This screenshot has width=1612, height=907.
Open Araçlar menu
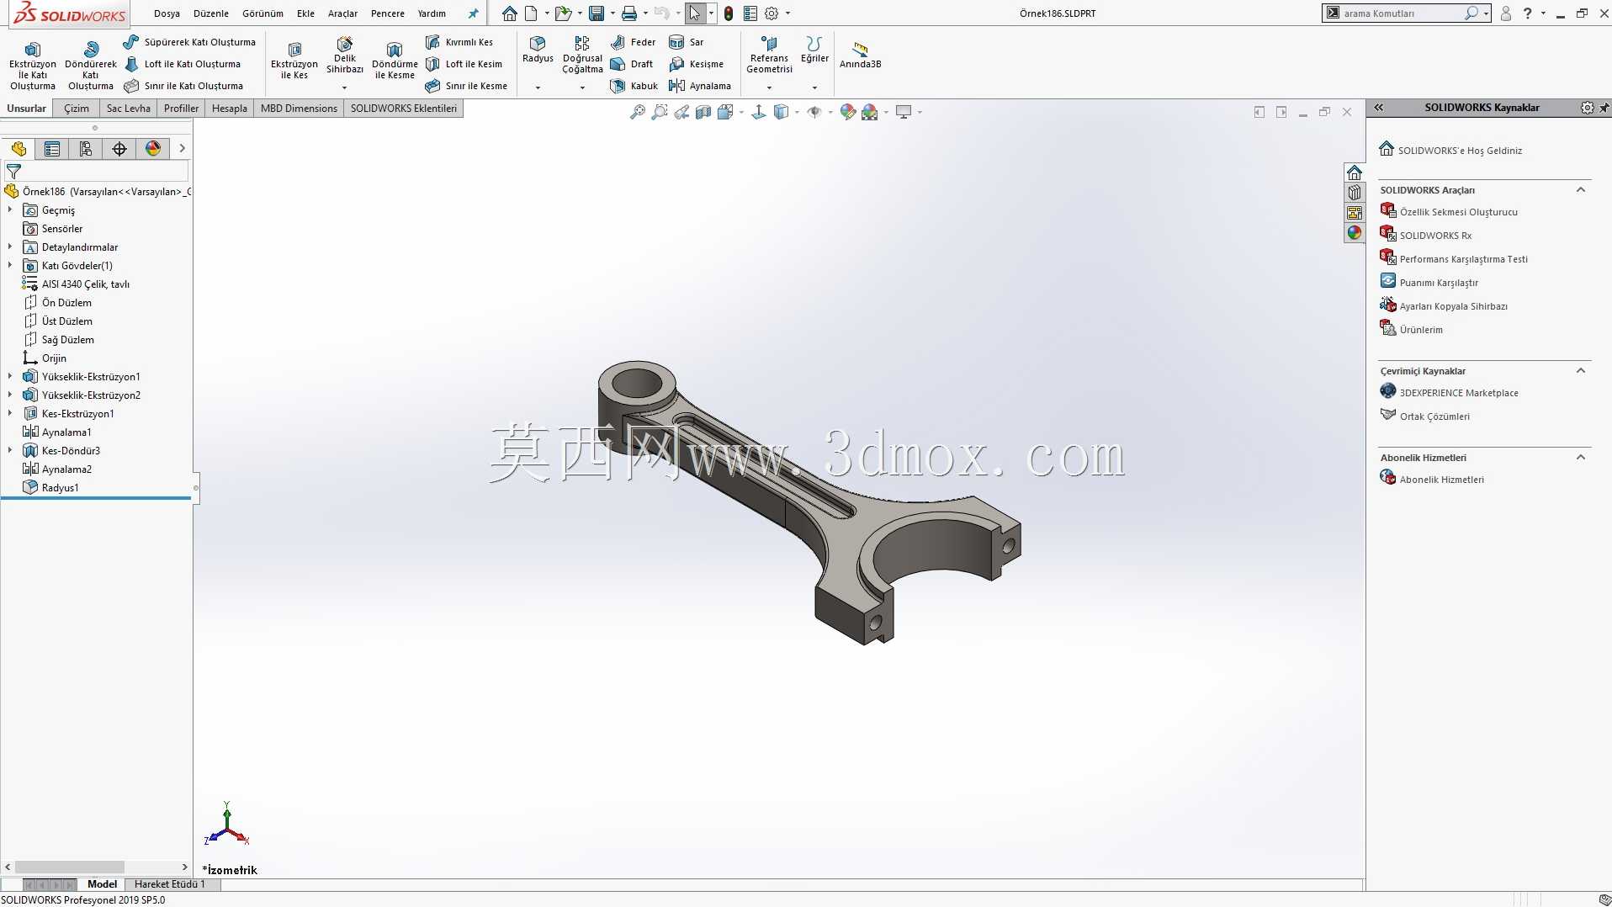(342, 13)
